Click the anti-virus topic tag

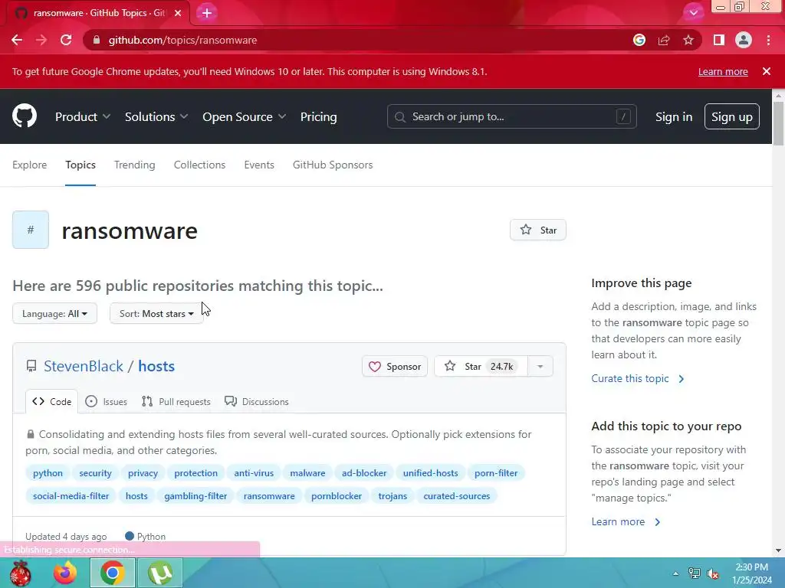254,473
